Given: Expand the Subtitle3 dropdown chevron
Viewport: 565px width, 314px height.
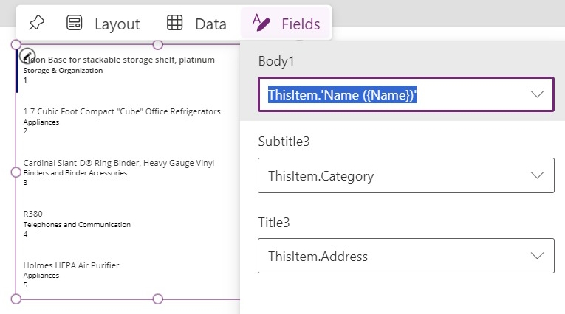Looking at the screenshot, I should pyautogui.click(x=537, y=175).
